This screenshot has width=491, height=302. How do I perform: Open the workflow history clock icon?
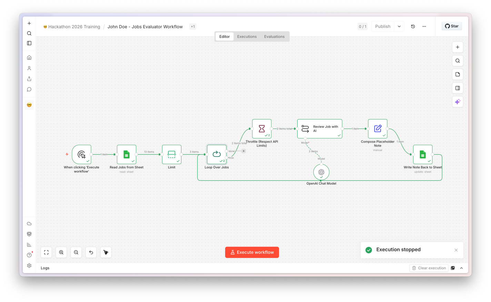(413, 27)
